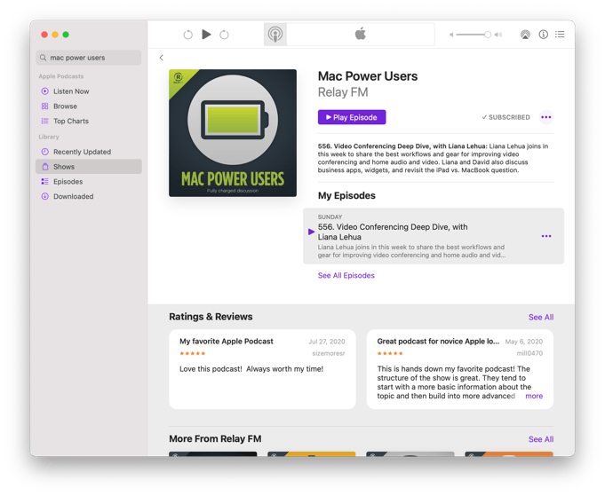Open Listen Now in the sidebar
Viewport: 605px width, 496px height.
(88, 91)
